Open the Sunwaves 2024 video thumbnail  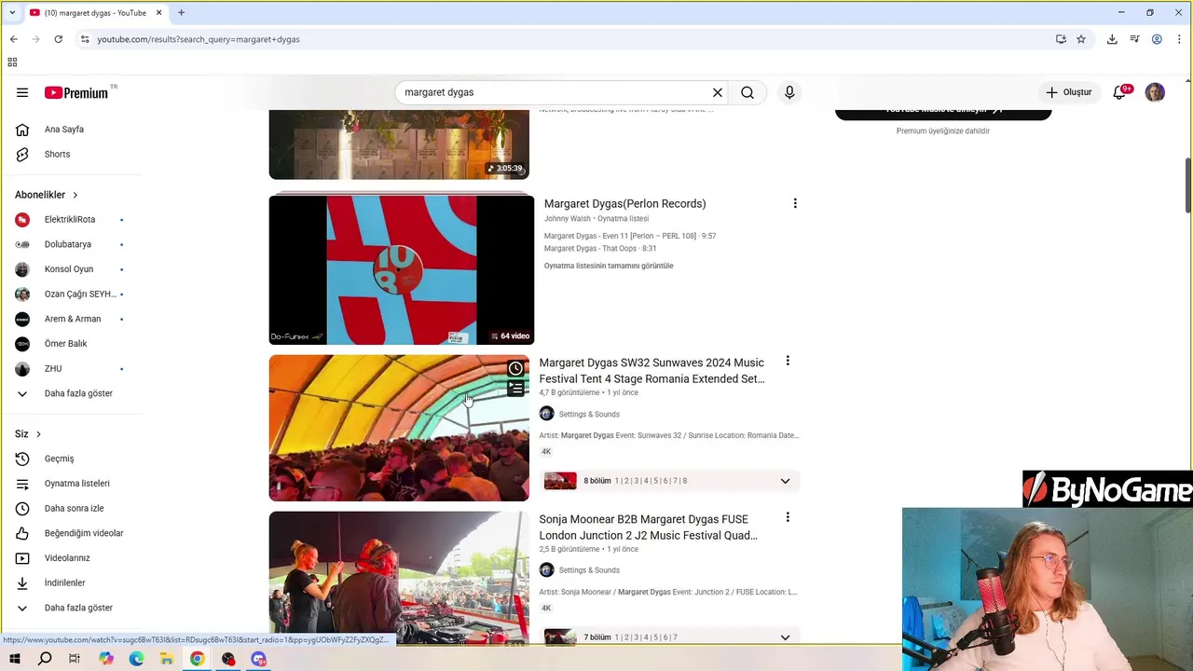point(399,428)
